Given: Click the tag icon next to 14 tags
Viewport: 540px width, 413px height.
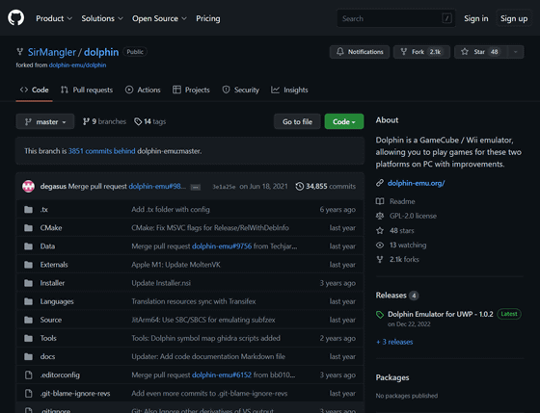Looking at the screenshot, I should click(x=138, y=121).
